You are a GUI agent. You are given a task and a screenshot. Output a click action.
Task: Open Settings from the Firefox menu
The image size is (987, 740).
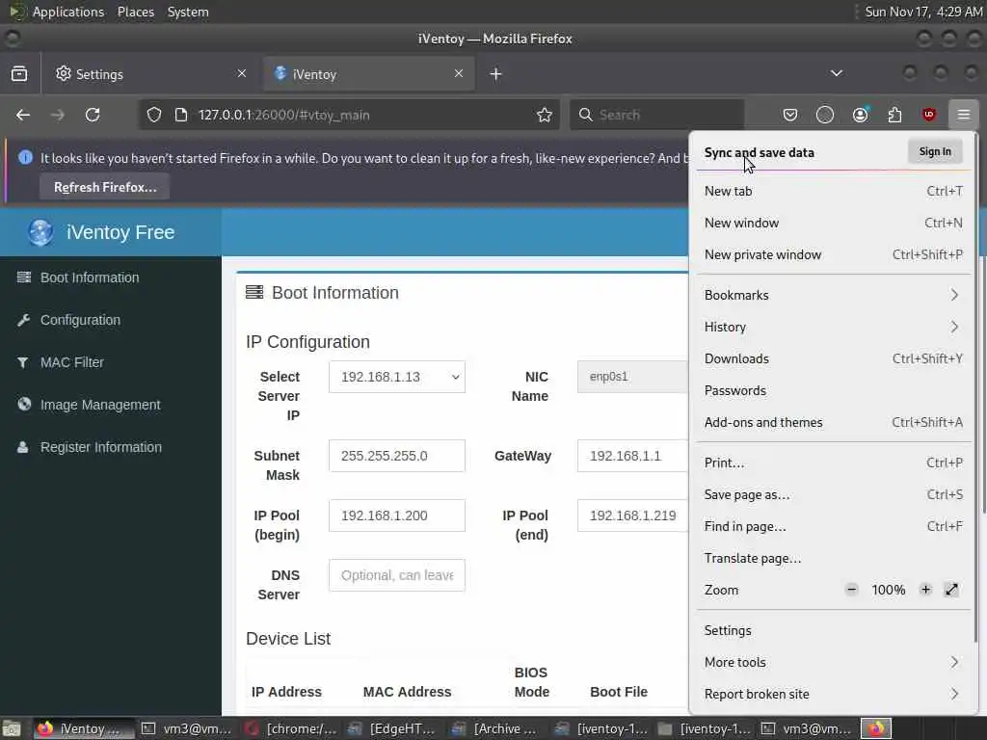tap(834, 630)
